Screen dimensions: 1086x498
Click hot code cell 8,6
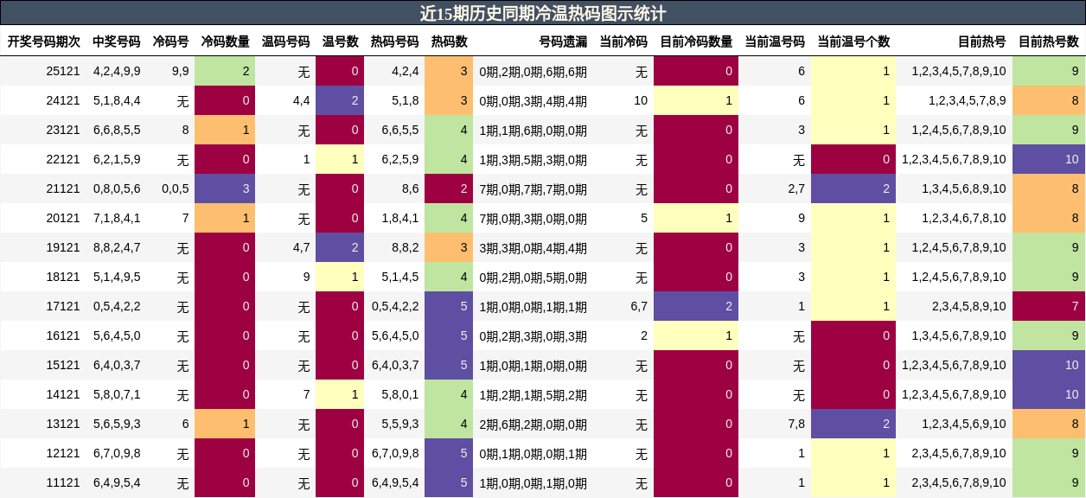tap(411, 188)
